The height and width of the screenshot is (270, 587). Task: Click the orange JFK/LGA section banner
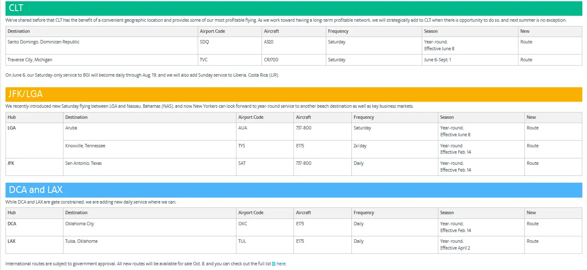pos(293,94)
